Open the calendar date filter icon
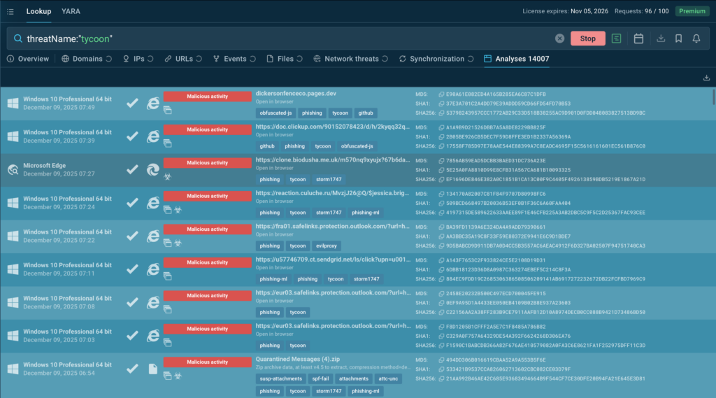This screenshot has width=716, height=398. [638, 38]
